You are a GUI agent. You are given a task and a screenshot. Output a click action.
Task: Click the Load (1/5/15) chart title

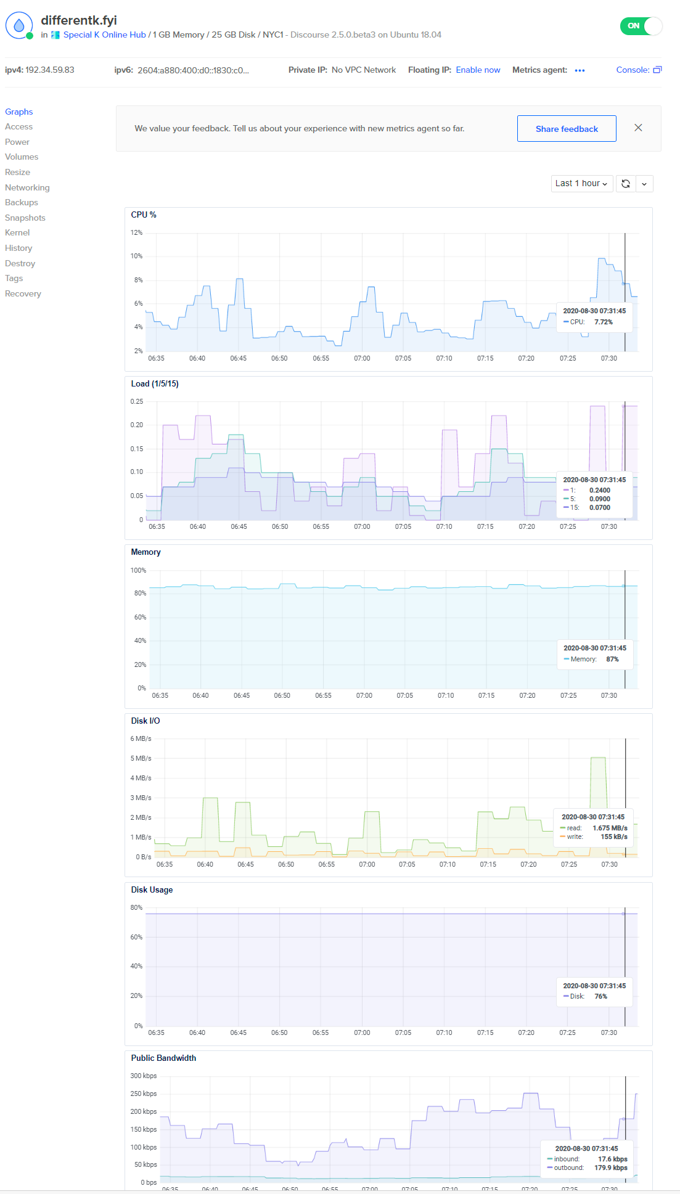[x=155, y=384]
